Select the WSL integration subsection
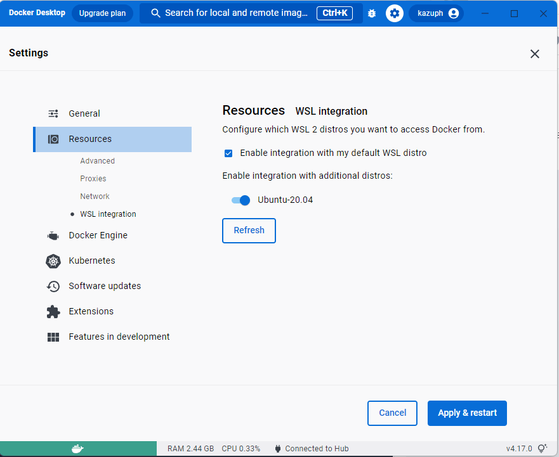This screenshot has width=559, height=457. click(x=108, y=214)
